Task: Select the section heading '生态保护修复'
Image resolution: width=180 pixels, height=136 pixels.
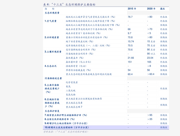Action: coord(52,111)
